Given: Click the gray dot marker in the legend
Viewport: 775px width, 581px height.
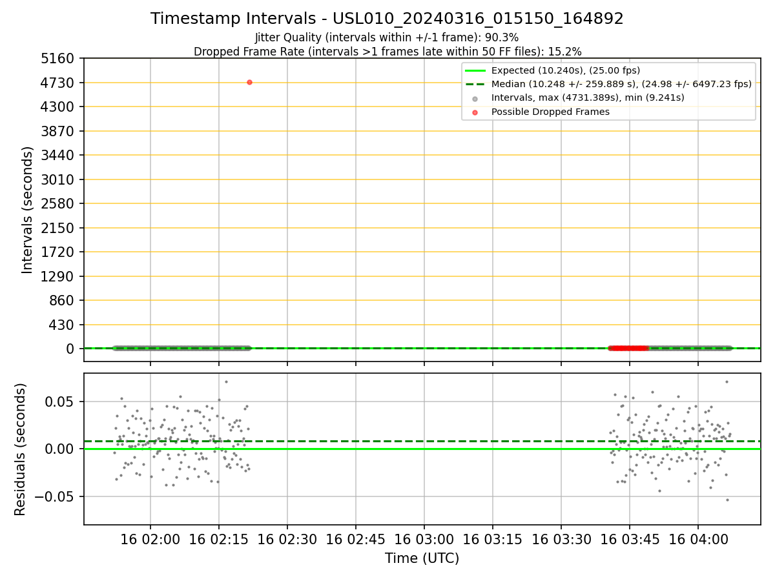Looking at the screenshot, I should pos(475,98).
